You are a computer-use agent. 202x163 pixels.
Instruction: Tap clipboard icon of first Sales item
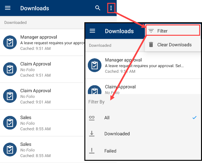click(10, 123)
